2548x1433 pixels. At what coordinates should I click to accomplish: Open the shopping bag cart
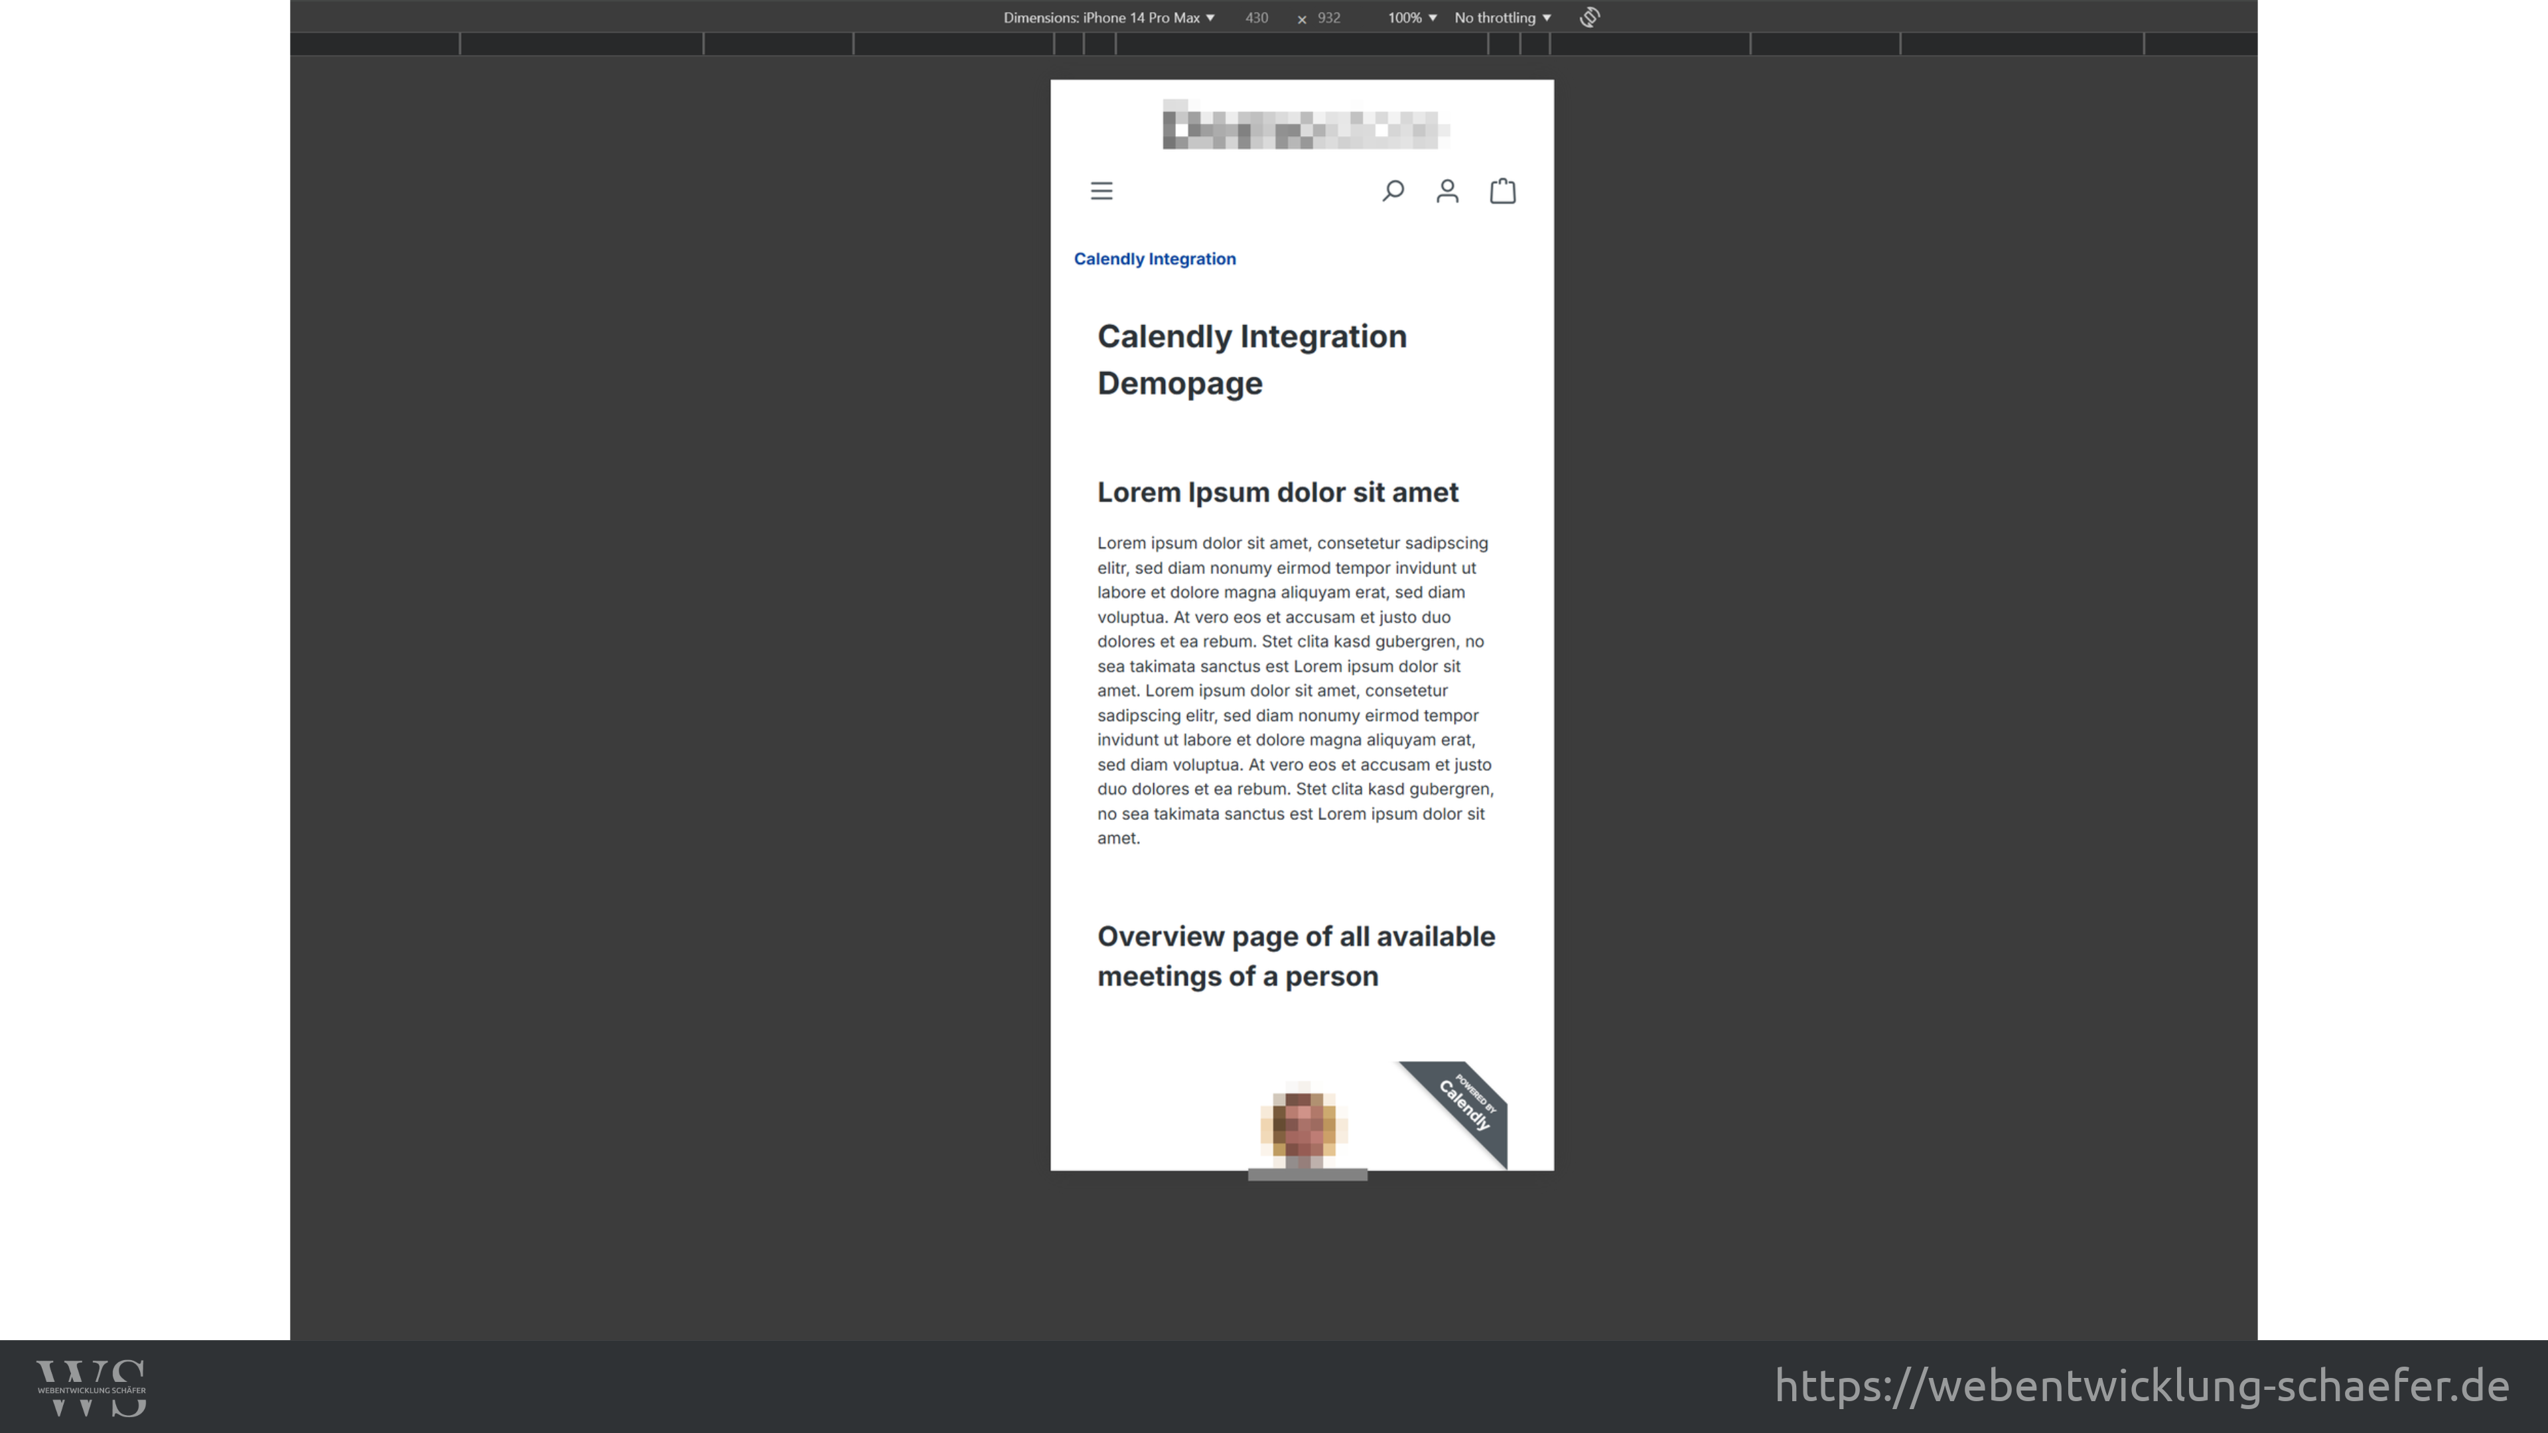click(1502, 191)
